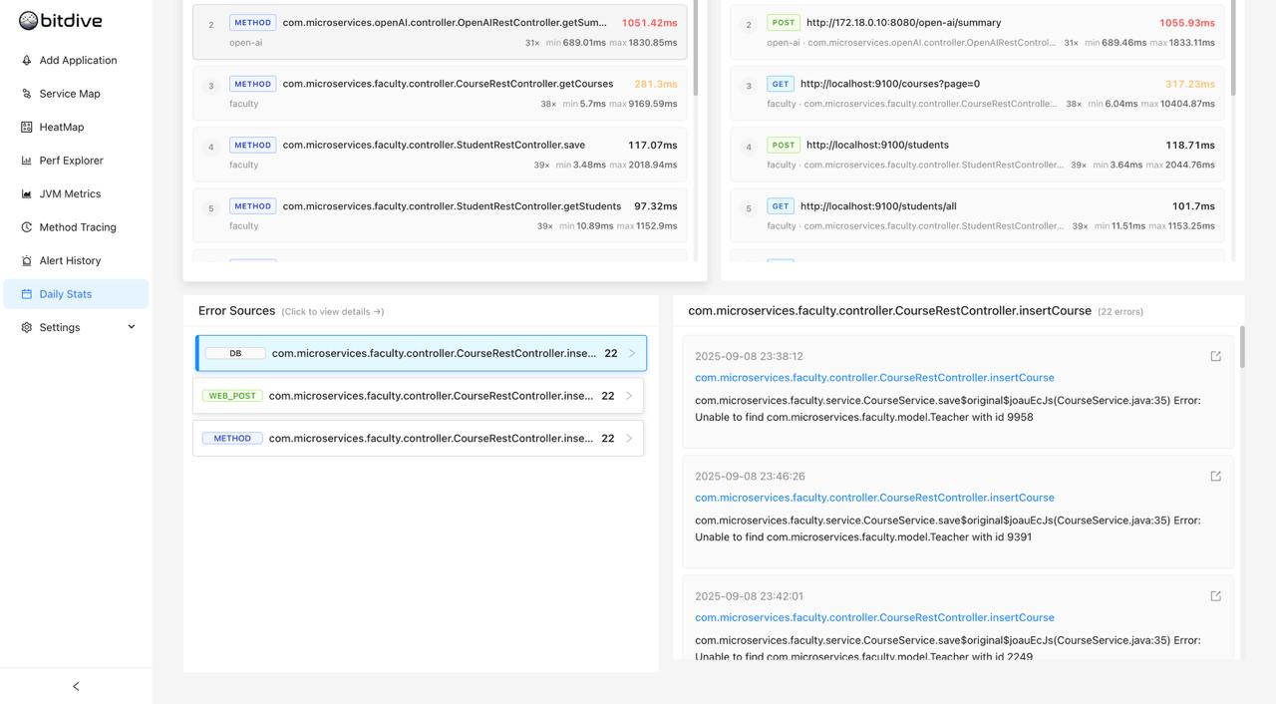The width and height of the screenshot is (1276, 704).
Task: Click the StudentRestController.getStudents method row
Action: coord(440,215)
